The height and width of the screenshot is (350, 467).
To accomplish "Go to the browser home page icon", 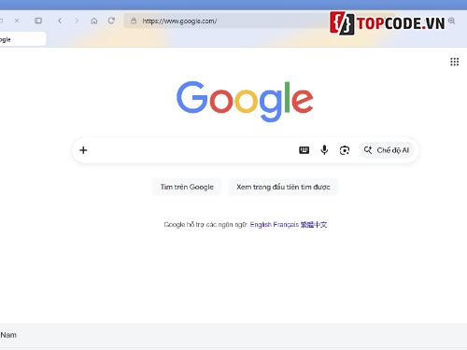I will 94,21.
